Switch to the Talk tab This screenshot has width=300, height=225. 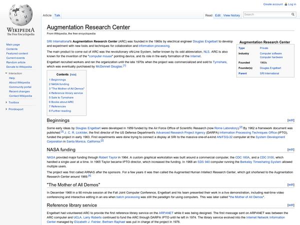tap(57, 15)
